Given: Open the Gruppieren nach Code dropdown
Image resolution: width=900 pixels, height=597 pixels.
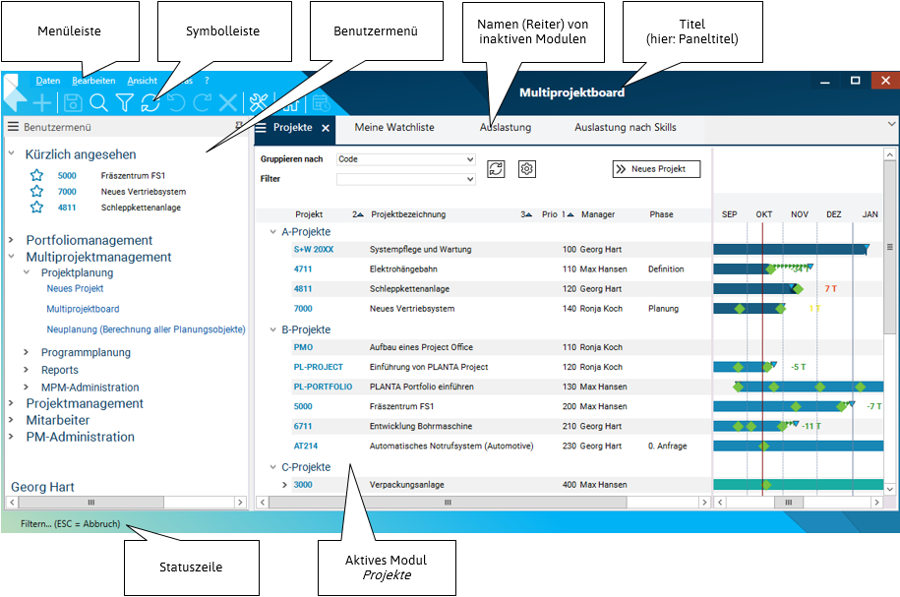Looking at the screenshot, I should pos(405,159).
